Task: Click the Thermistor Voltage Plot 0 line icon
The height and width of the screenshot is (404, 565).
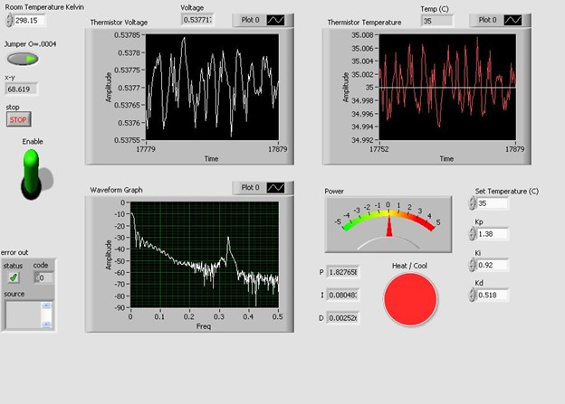Action: 276,19
